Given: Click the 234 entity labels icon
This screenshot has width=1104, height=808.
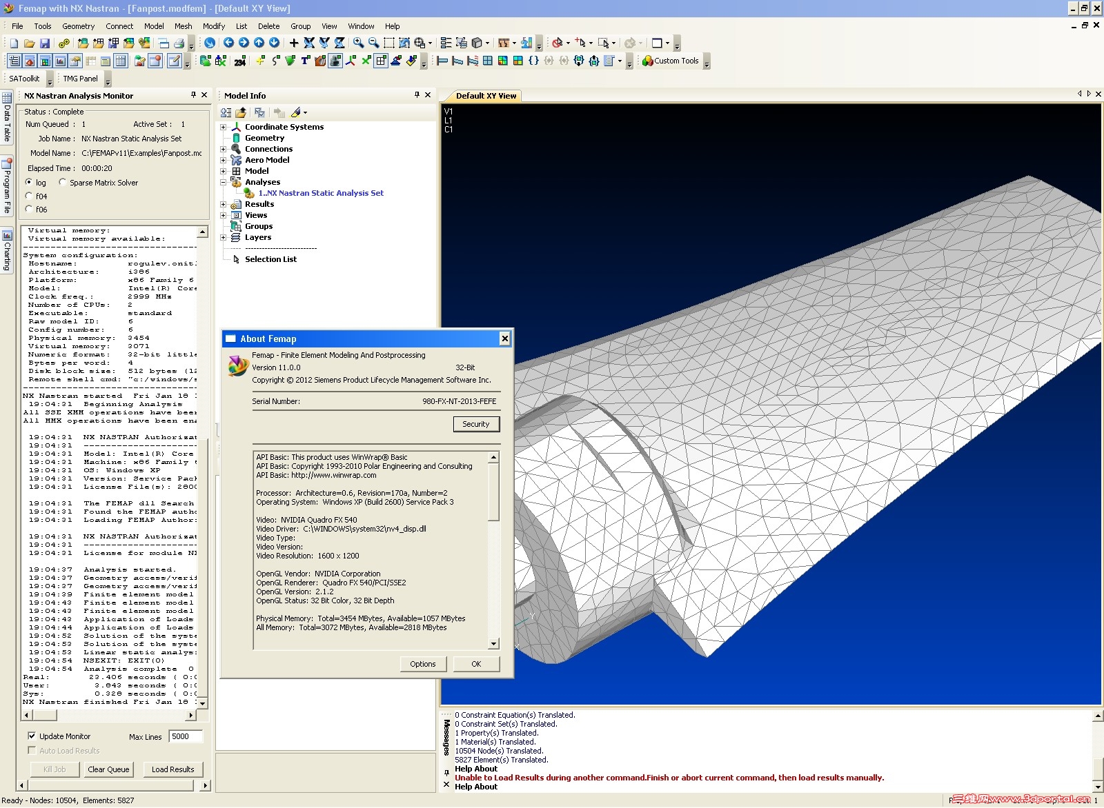Looking at the screenshot, I should [239, 61].
